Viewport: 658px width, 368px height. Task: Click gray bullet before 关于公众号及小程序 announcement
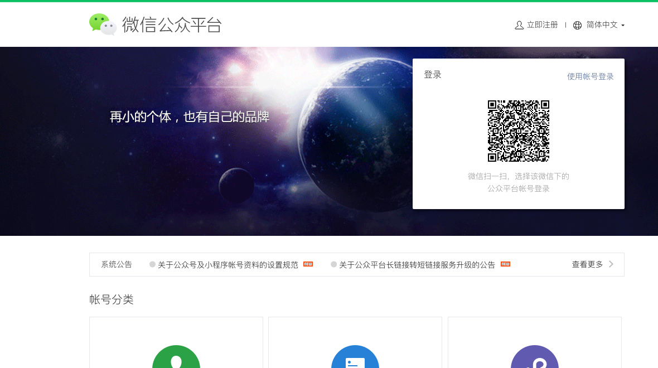(152, 264)
